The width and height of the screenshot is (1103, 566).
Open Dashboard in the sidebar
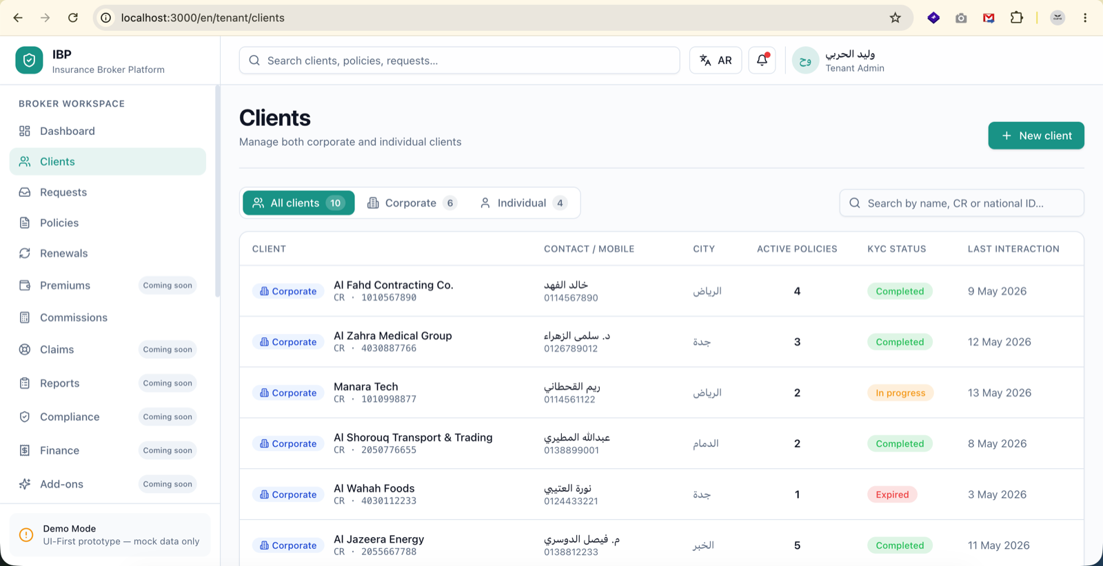[108, 131]
